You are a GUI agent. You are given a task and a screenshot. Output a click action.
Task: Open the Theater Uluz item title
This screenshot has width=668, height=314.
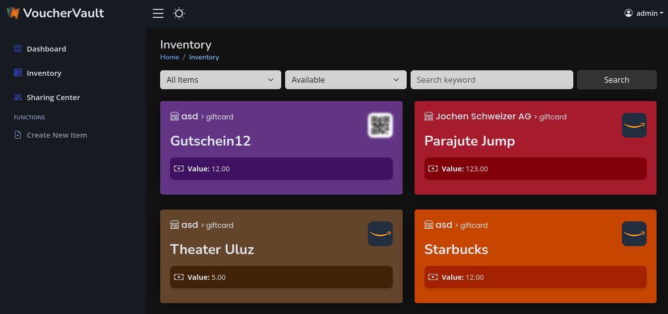coord(212,249)
